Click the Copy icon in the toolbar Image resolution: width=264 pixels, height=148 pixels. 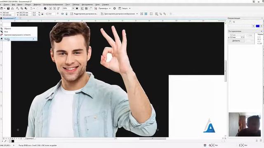(x=22, y=8)
